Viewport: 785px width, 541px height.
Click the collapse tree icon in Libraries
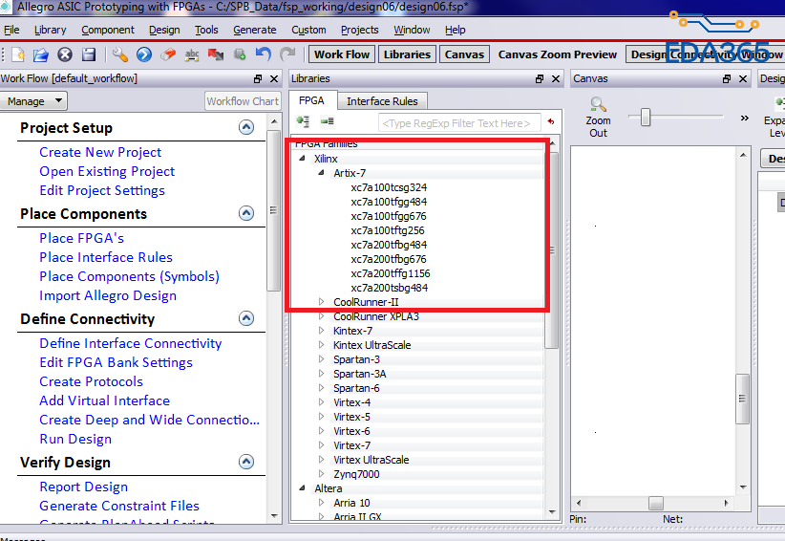(328, 121)
